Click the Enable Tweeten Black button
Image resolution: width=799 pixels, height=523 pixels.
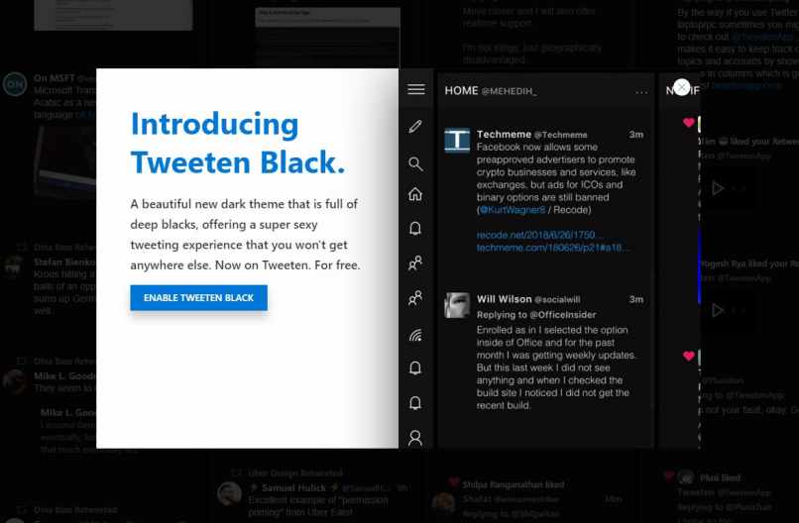198,298
